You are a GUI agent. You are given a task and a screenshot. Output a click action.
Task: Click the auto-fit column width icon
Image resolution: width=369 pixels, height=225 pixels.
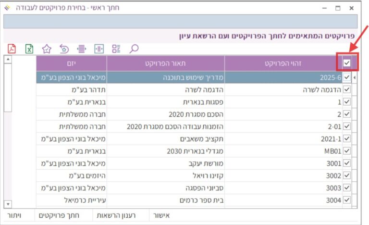tap(81, 49)
